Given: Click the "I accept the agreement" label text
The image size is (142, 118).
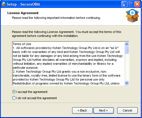Looking at the screenshot, I should point(32,92).
